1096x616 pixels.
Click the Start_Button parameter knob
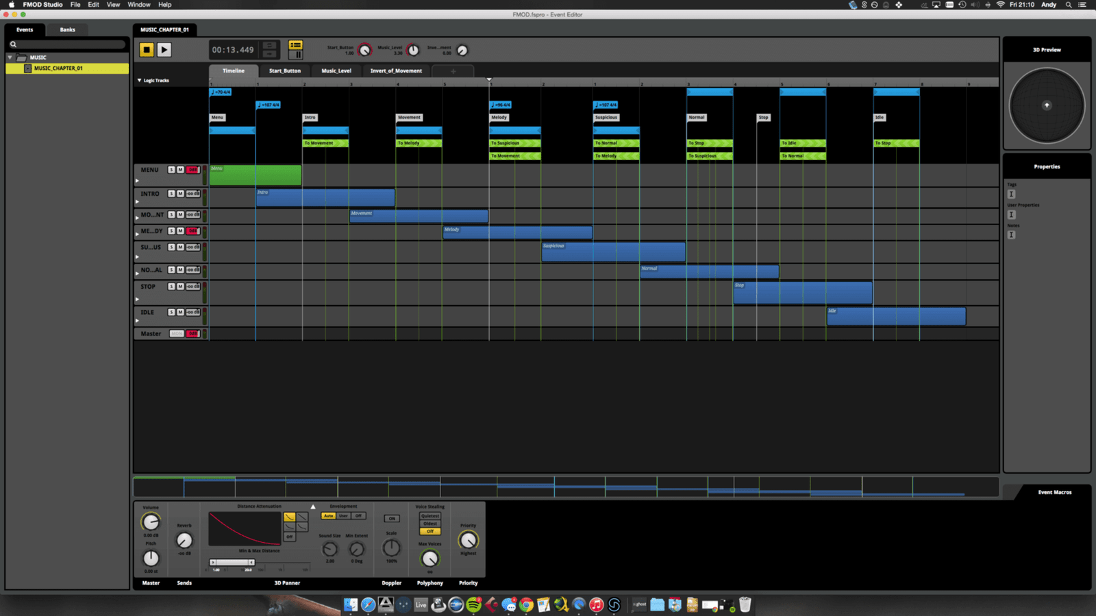pyautogui.click(x=365, y=50)
